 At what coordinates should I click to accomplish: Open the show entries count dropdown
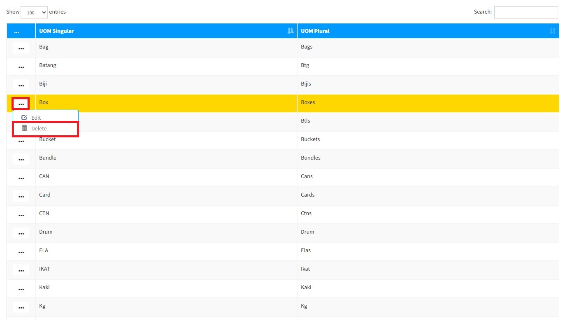[34, 12]
